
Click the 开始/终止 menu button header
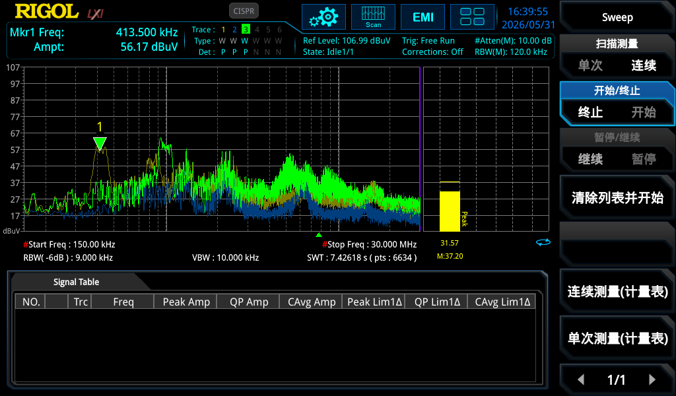[x=617, y=90]
